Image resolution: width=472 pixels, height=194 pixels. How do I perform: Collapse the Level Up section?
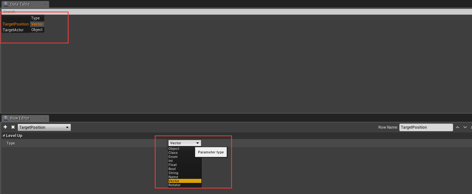pyautogui.click(x=4, y=135)
